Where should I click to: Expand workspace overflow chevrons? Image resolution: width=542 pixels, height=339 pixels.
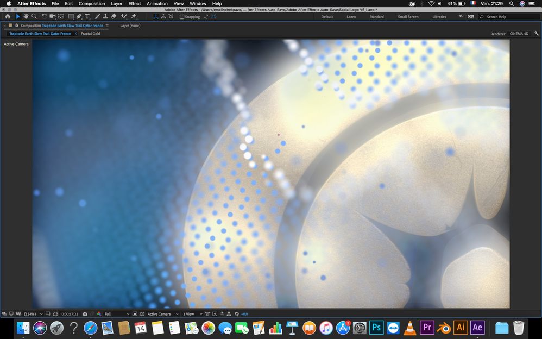[x=461, y=17]
